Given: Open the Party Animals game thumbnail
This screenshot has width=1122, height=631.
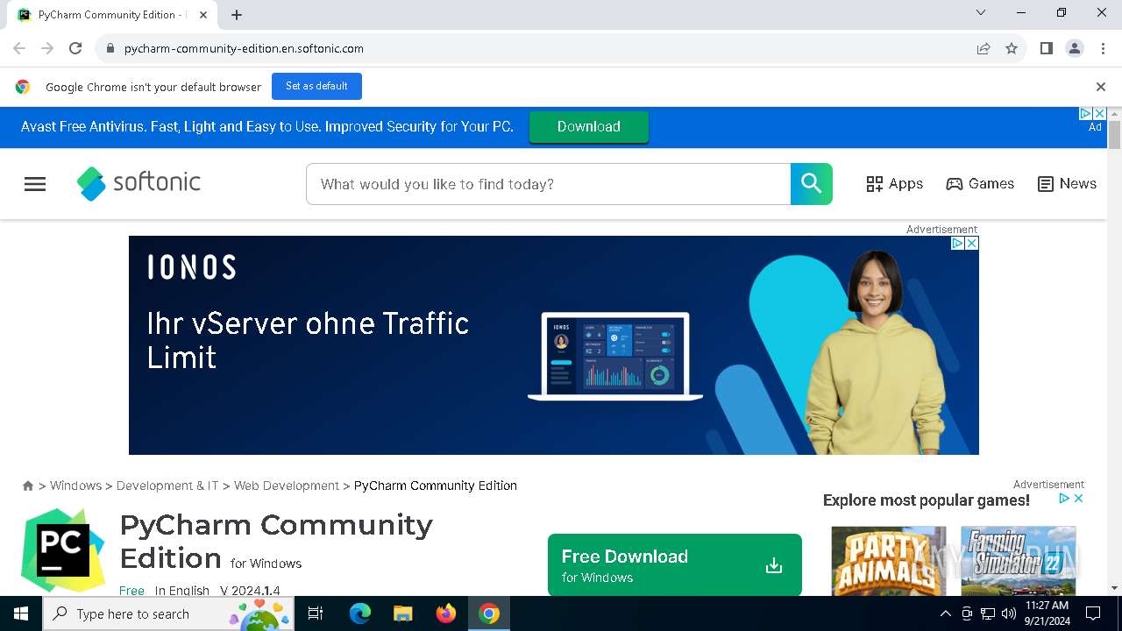Looking at the screenshot, I should coord(889,561).
